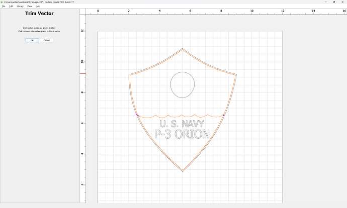
Task: Click the bottom tip of the shield outline
Action: (x=183, y=171)
